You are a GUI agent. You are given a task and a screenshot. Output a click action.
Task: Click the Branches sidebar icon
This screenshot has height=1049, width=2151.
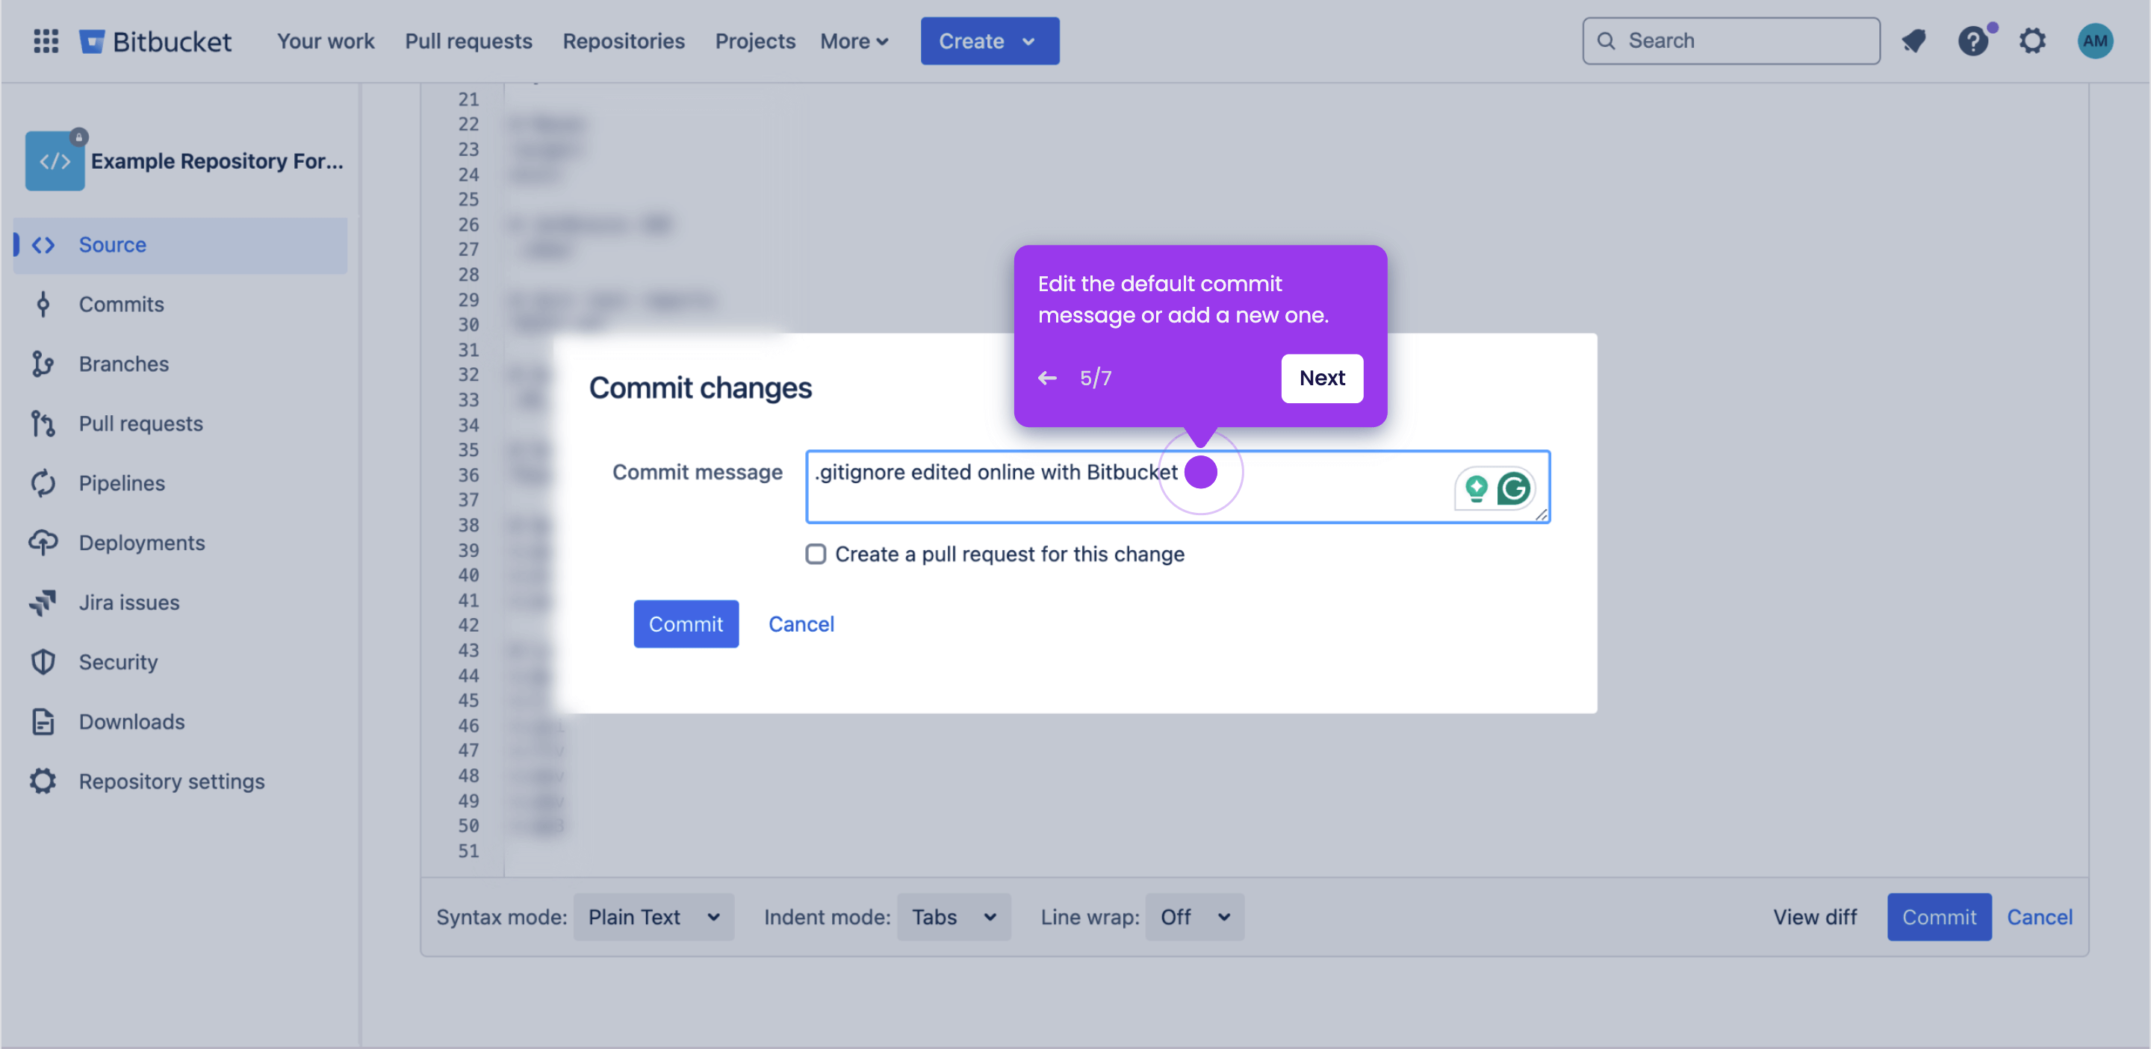point(43,364)
